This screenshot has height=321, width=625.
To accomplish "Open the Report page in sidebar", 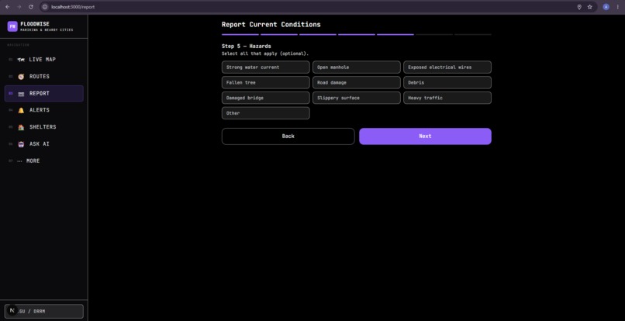I will [44, 93].
